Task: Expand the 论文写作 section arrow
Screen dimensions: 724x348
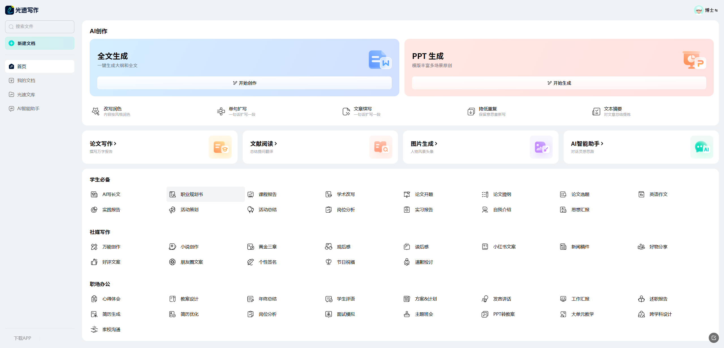Action: coord(115,144)
